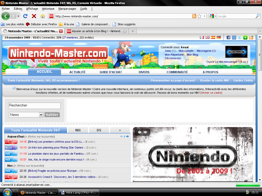
Task: Open the 'Débuter avec Firefox' bookmark
Action: tap(42, 24)
